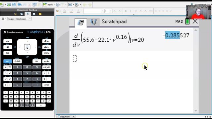This screenshot has width=212, height=119.
Task: Open the Keypad + SideScreen dropdown
Action: pos(19,19)
